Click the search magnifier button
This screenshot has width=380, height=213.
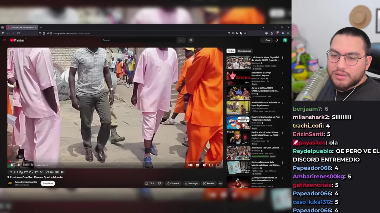click(x=181, y=40)
